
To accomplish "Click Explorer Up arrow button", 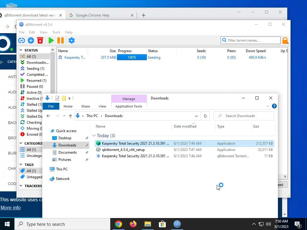I will coord(70,116).
